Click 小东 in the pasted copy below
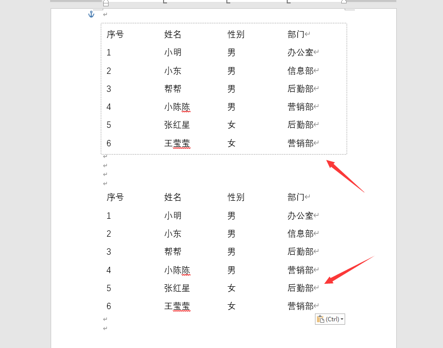 173,234
